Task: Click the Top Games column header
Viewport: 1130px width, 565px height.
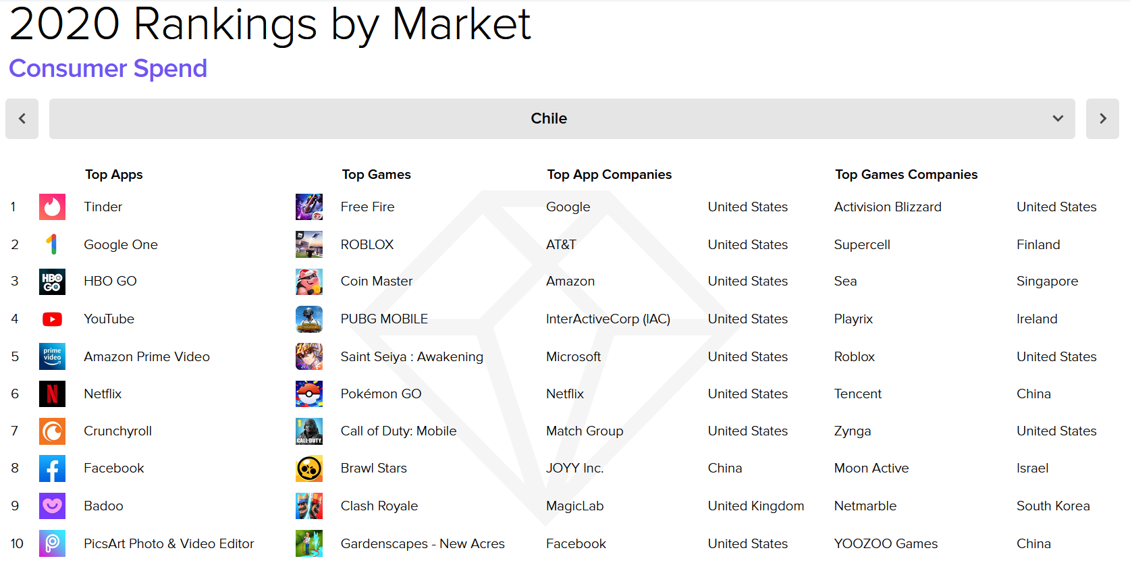Action: (x=376, y=174)
